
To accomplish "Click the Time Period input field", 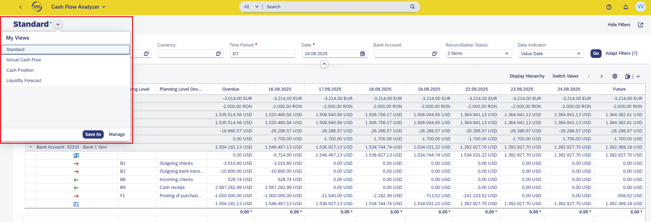I will 262,54.
